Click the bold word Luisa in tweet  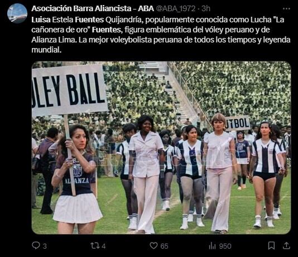pyautogui.click(x=41, y=20)
